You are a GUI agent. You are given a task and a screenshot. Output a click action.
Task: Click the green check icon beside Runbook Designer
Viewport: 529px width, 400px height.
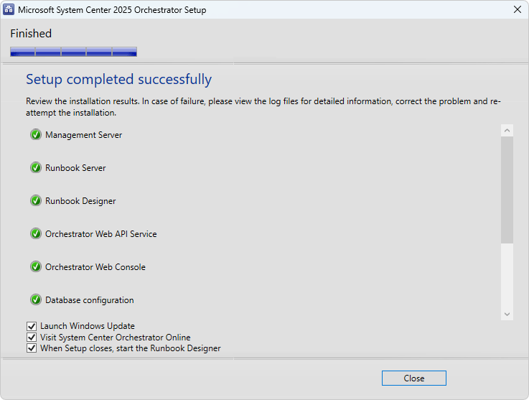[x=36, y=201]
